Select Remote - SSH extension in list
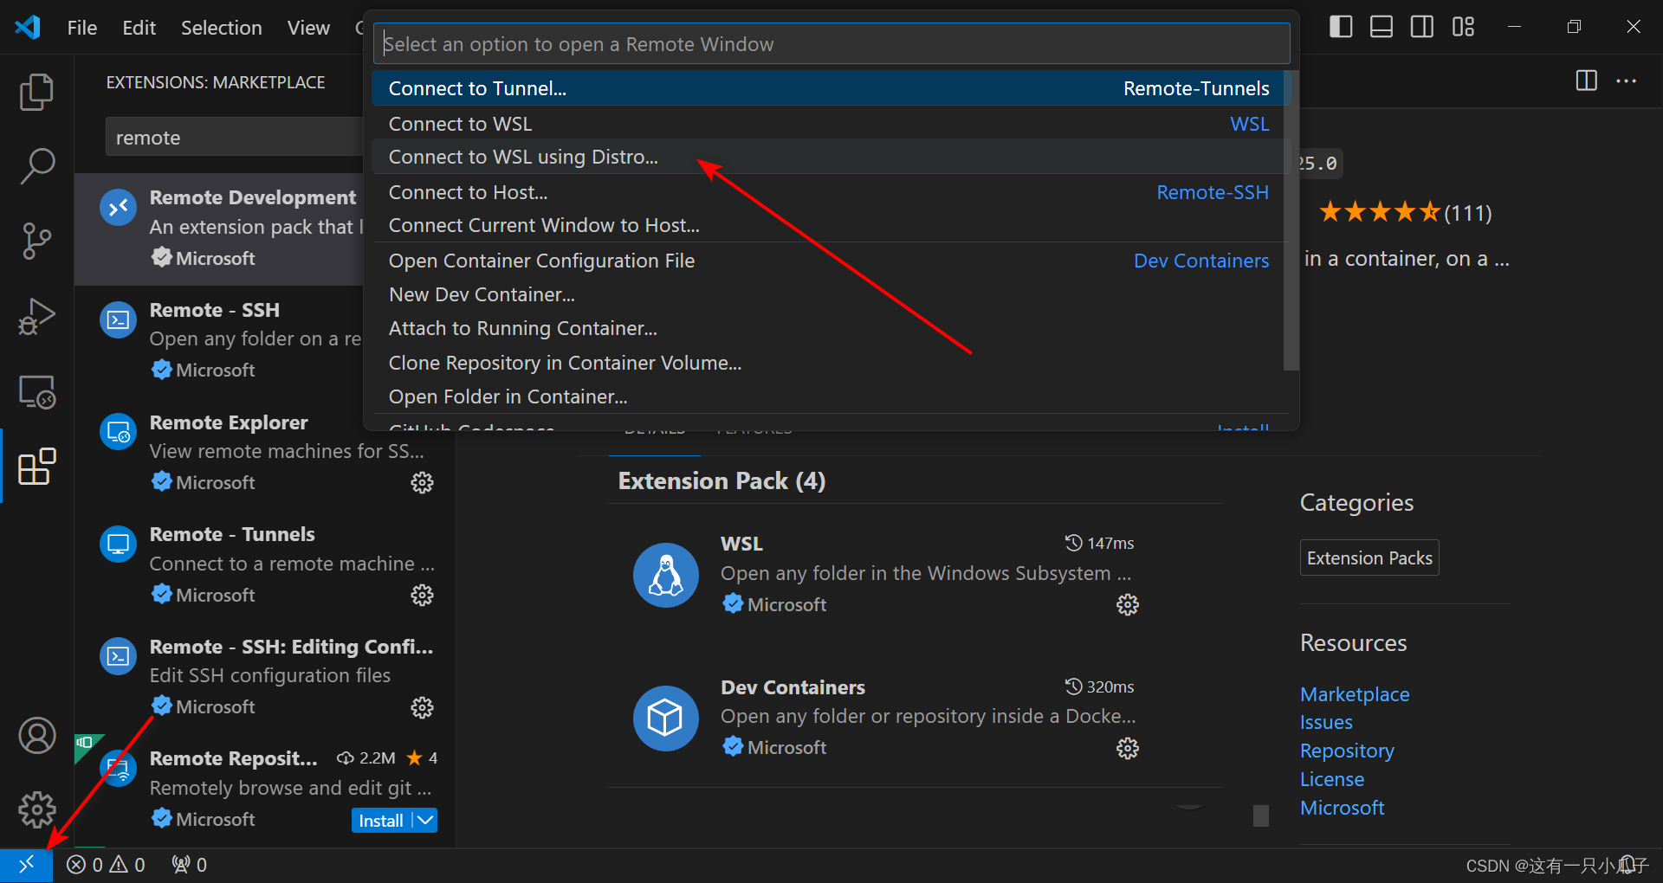The height and width of the screenshot is (883, 1663). click(x=219, y=341)
